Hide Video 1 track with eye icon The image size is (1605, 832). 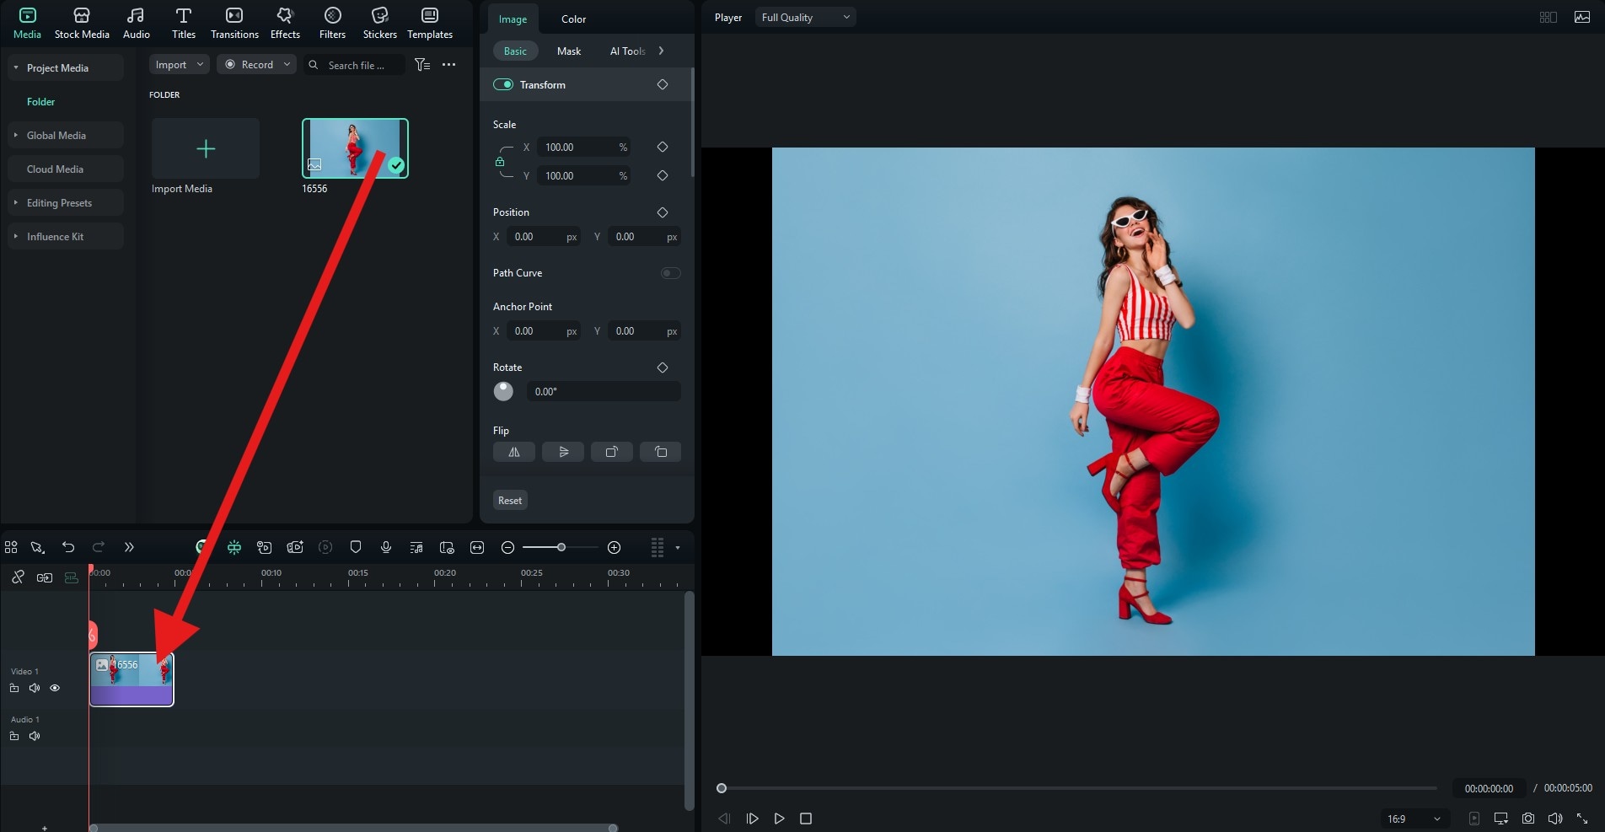(55, 688)
